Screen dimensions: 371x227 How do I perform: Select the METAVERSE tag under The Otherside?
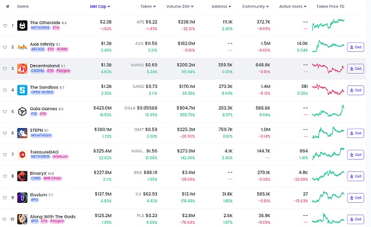(40, 28)
